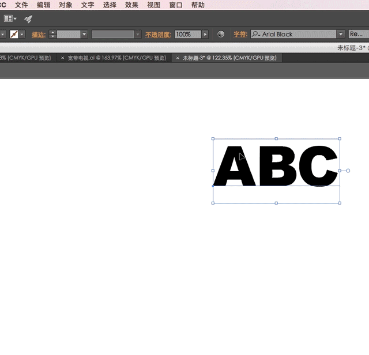The height and width of the screenshot is (355, 369).
Task: Click the stroke weight input field
Action: 69,35
